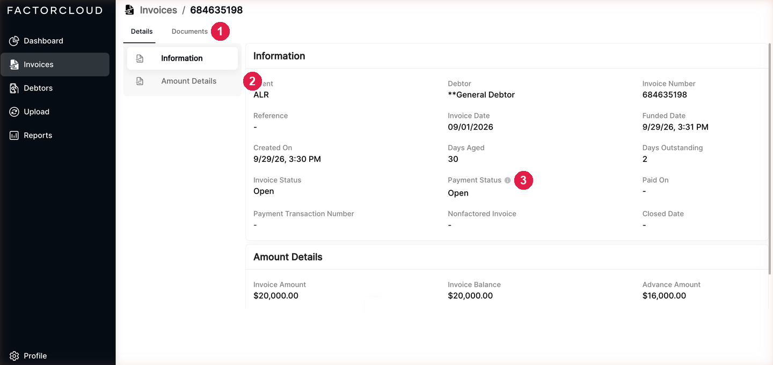Click the Paid On label

point(655,180)
